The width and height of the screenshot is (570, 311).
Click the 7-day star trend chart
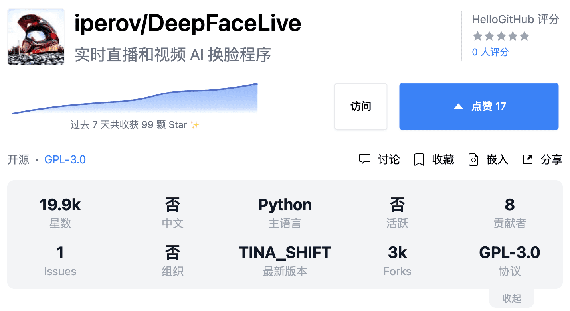point(135,100)
